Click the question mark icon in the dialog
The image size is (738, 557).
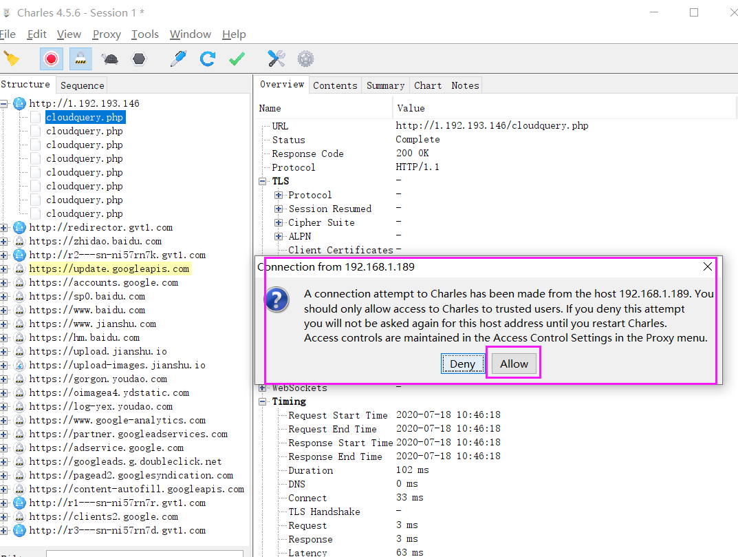pyautogui.click(x=277, y=301)
